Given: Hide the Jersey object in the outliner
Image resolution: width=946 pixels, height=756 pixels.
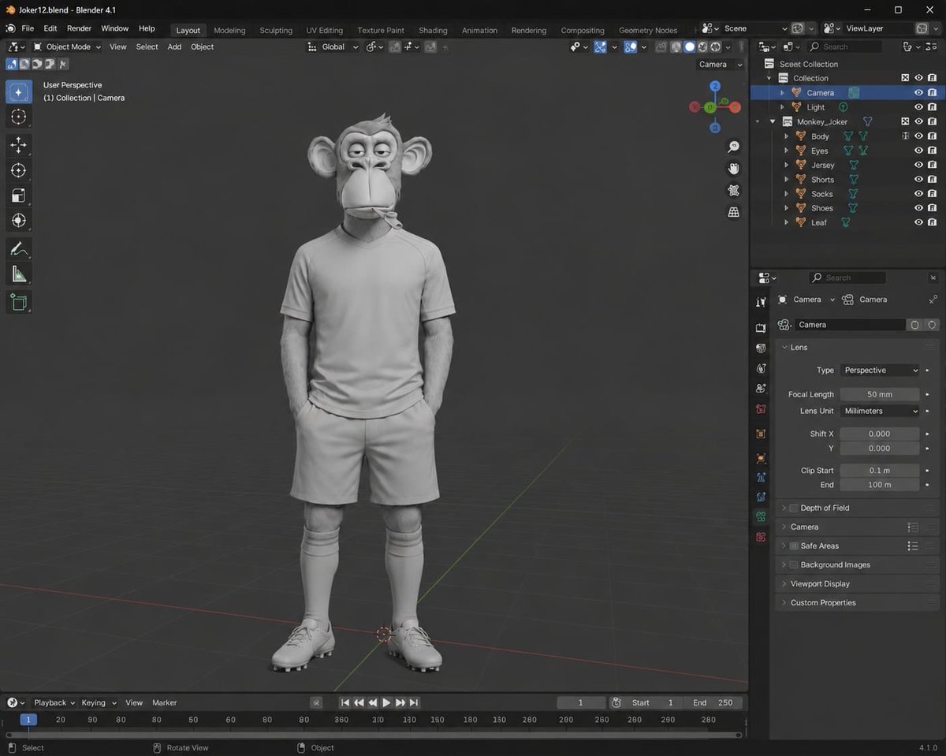Looking at the screenshot, I should coord(918,165).
